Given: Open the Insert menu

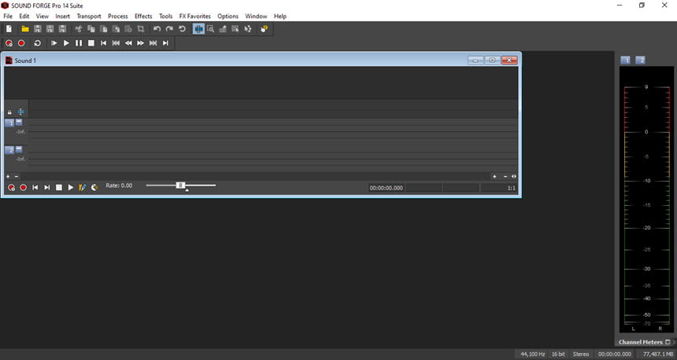Looking at the screenshot, I should [63, 16].
